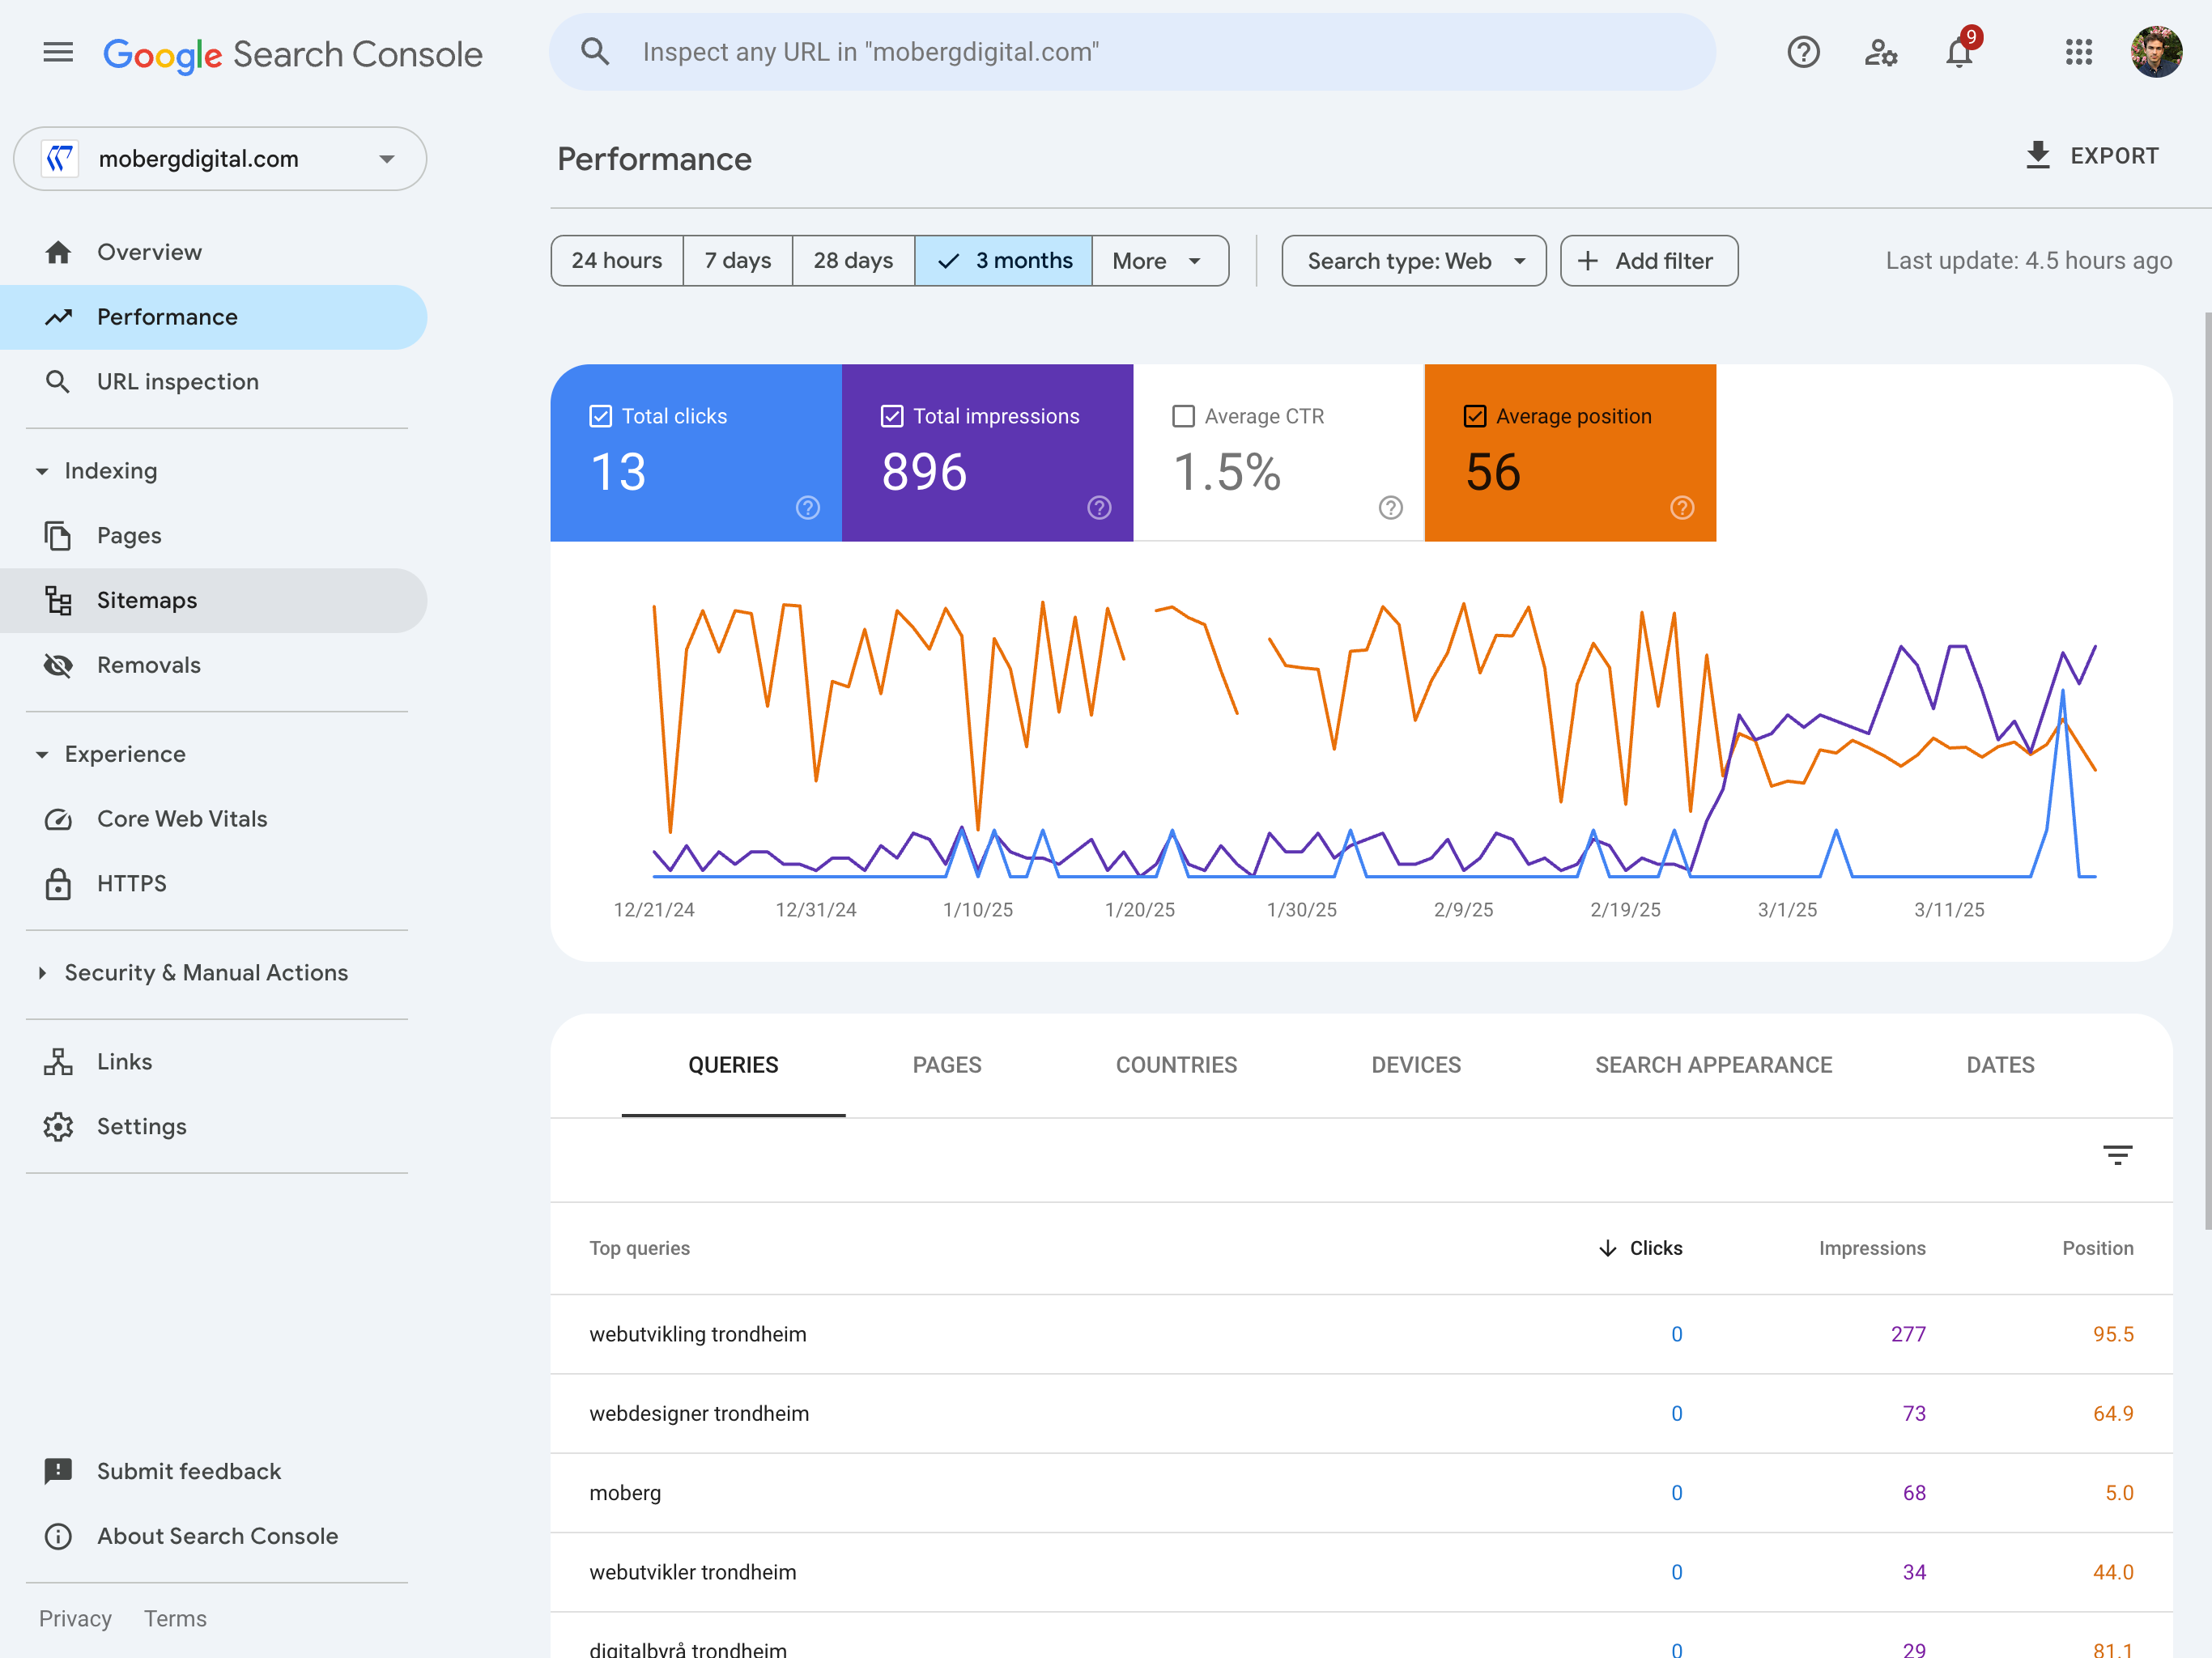The image size is (2212, 1658).
Task: Open the Search type: Web dropdown
Action: coord(1414,261)
